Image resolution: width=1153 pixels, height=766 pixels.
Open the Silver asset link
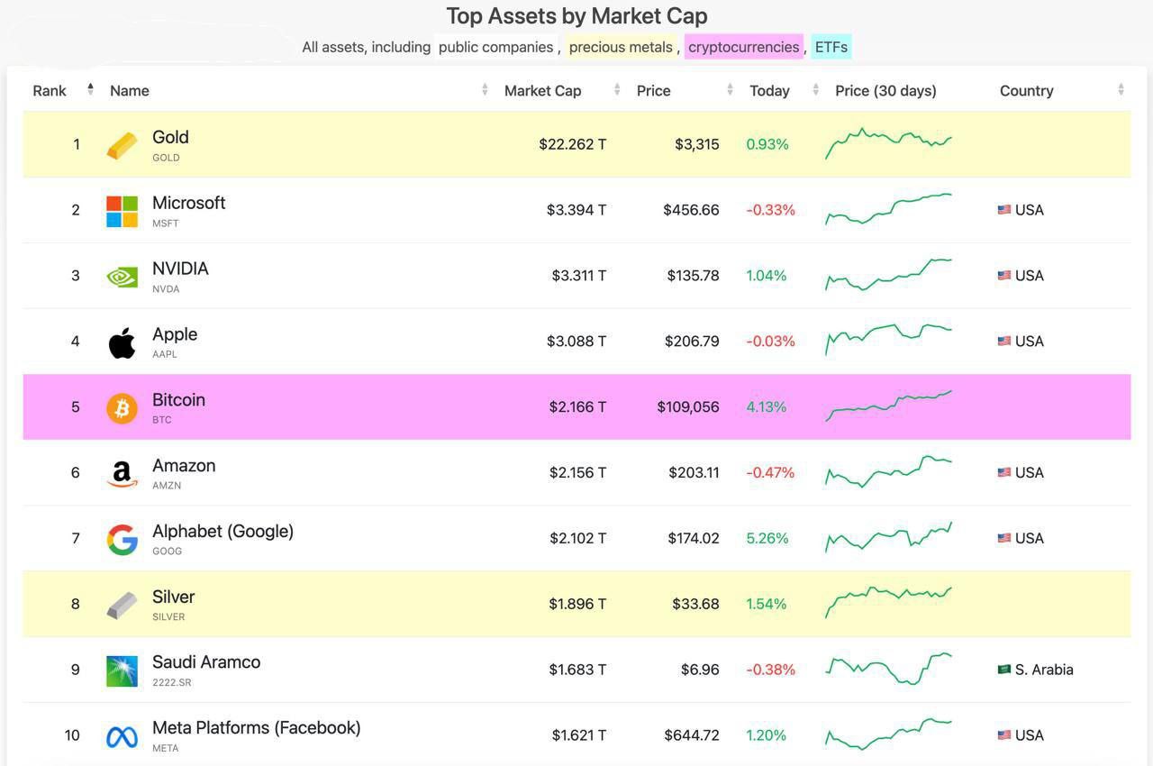coord(173,597)
